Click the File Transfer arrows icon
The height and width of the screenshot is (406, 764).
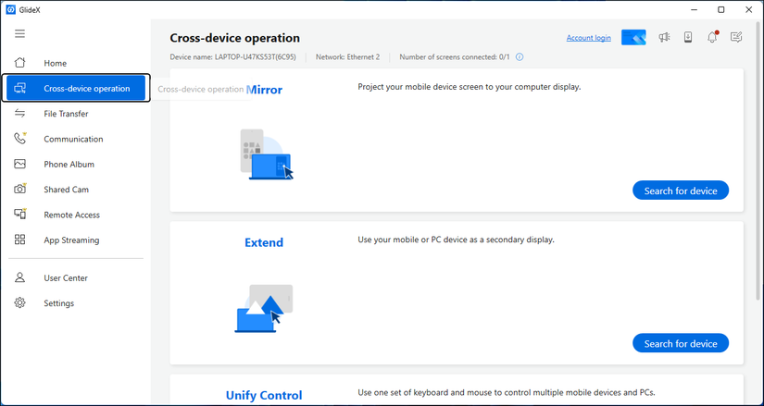19,114
